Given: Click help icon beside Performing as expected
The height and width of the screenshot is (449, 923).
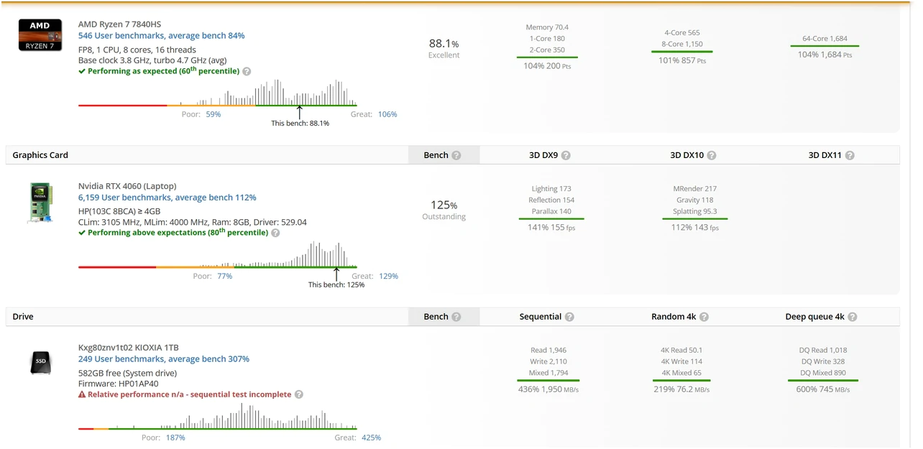Looking at the screenshot, I should pyautogui.click(x=247, y=72).
